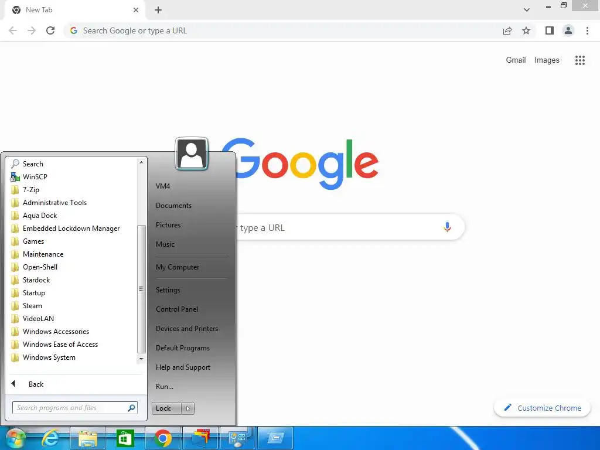The image size is (600, 450).
Task: Reload the page in Chrome
Action: (50, 30)
